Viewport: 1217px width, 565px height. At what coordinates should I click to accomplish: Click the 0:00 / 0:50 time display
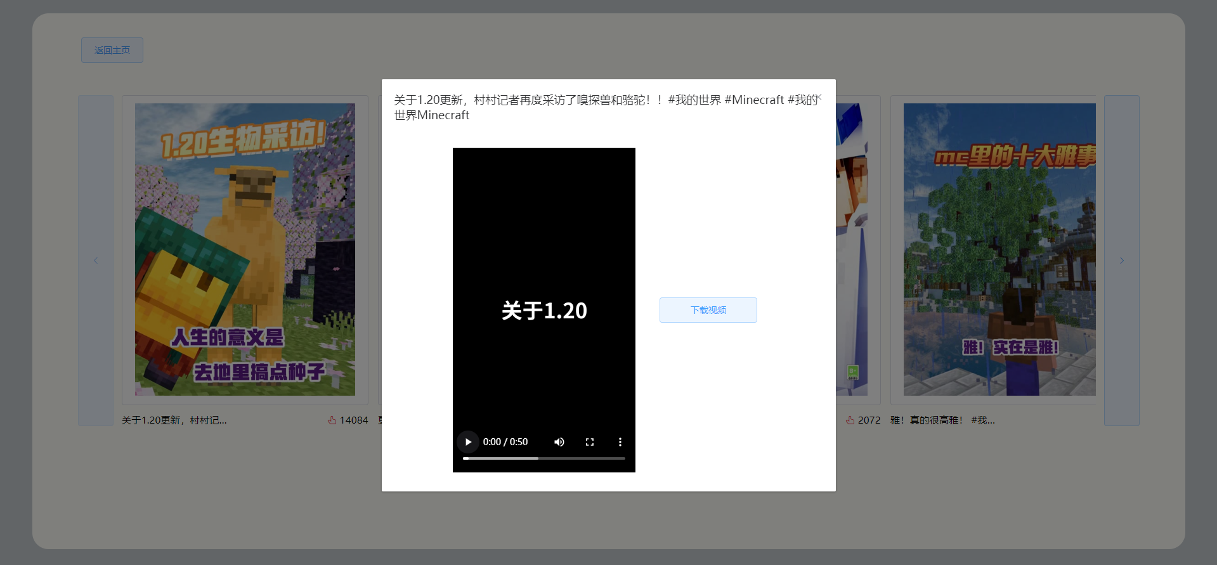coord(505,442)
